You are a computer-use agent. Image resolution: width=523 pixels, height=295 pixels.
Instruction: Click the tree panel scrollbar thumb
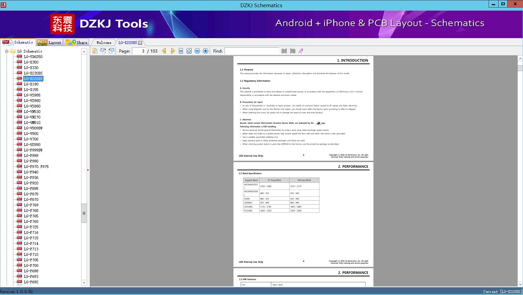[84, 213]
